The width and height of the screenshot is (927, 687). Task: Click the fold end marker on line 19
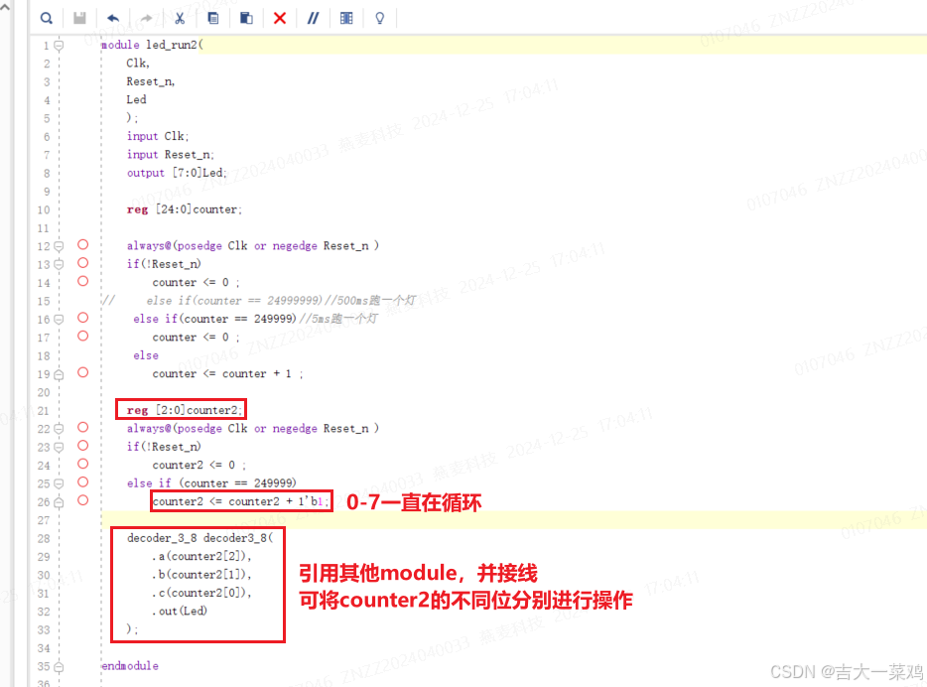pos(59,374)
